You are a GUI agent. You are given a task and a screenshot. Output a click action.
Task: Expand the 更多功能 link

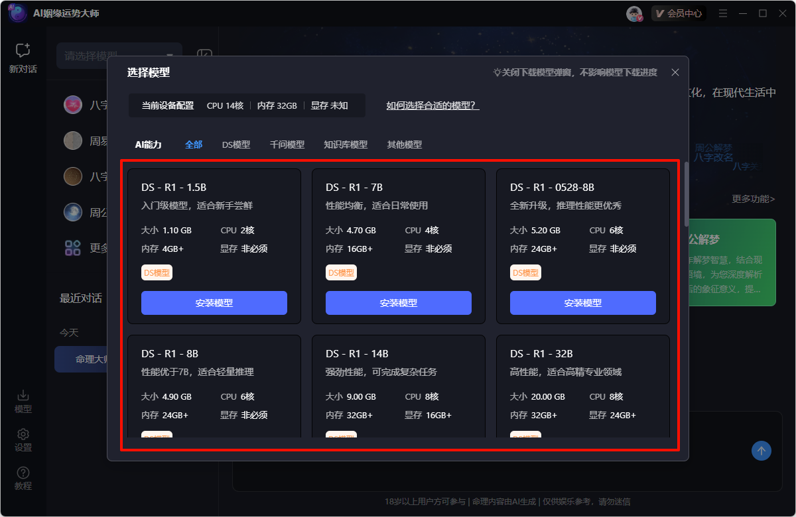[753, 199]
